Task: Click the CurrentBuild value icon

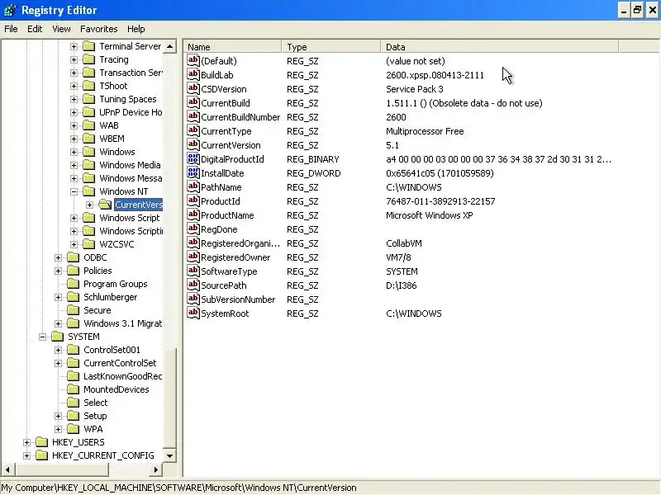Action: click(193, 102)
